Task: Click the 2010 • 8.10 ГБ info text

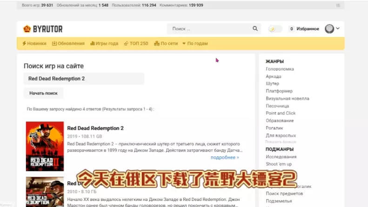Action: click(x=82, y=192)
